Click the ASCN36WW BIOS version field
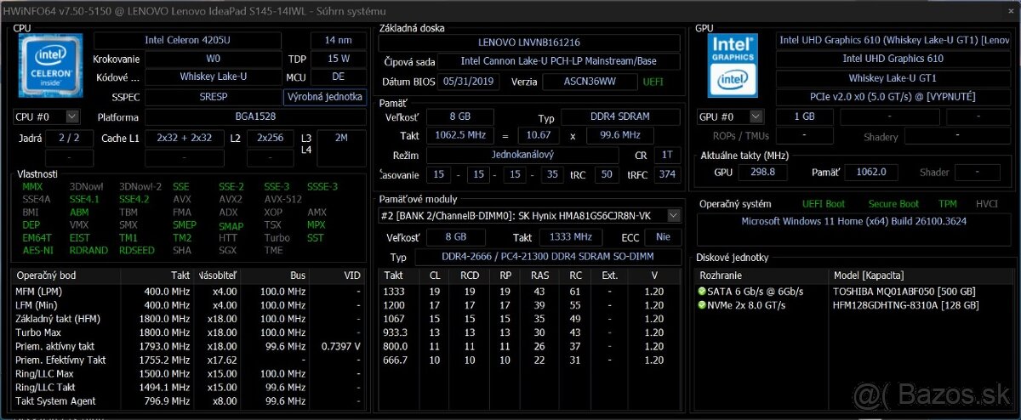 tap(590, 82)
